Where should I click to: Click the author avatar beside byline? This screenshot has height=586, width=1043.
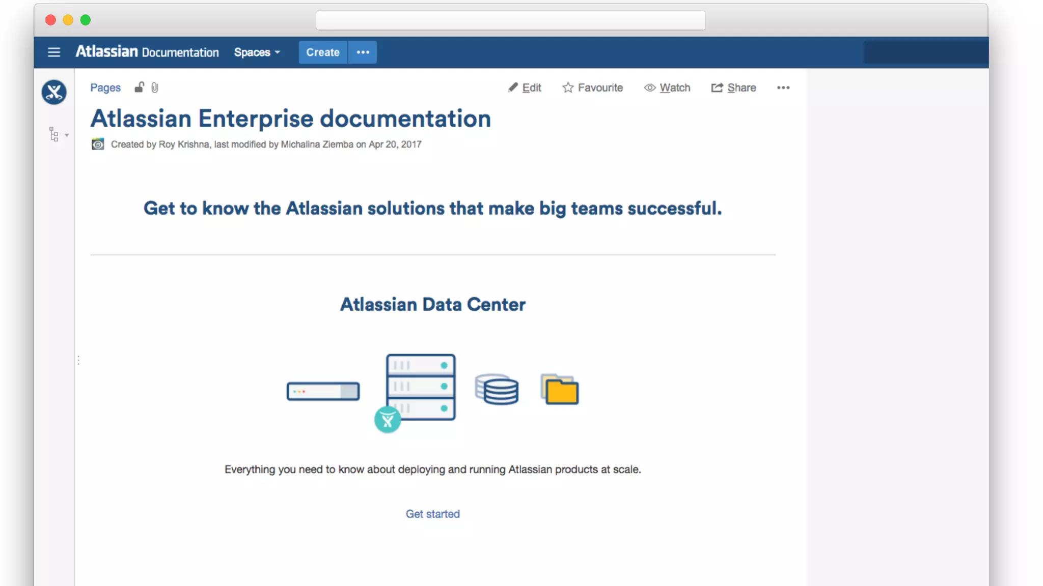click(x=98, y=144)
